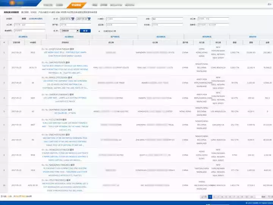Click the transaction date column header
The height and width of the screenshot is (205, 273).
[x=16, y=42]
